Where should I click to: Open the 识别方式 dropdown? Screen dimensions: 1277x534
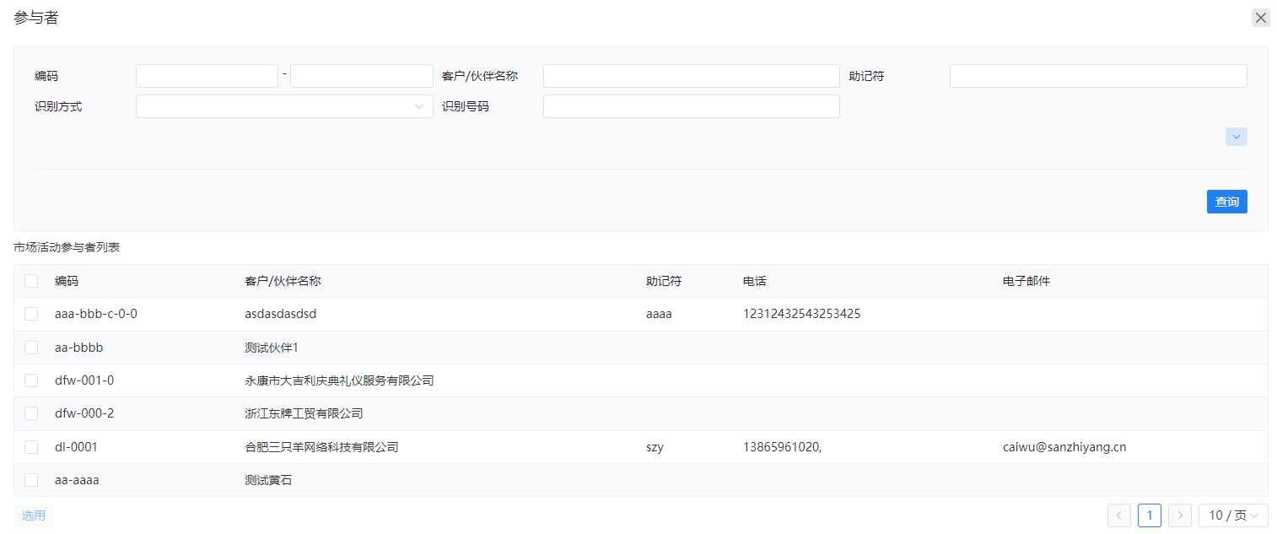click(284, 106)
